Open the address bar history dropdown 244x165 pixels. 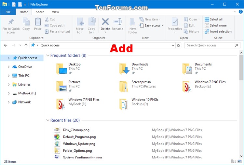click(x=173, y=45)
